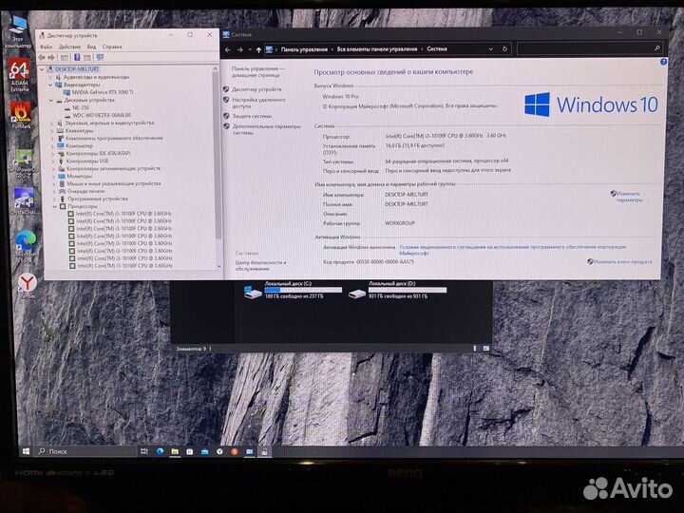Open Защита системы link
This screenshot has height=513, width=684.
tap(252, 116)
